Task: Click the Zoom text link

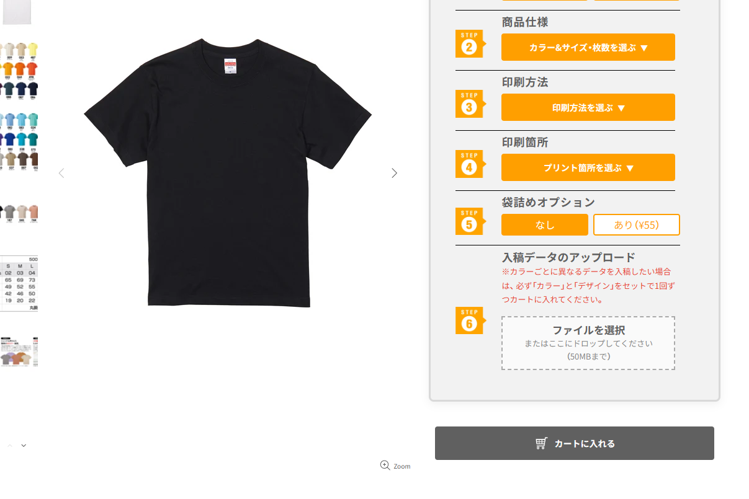Action: [x=402, y=466]
